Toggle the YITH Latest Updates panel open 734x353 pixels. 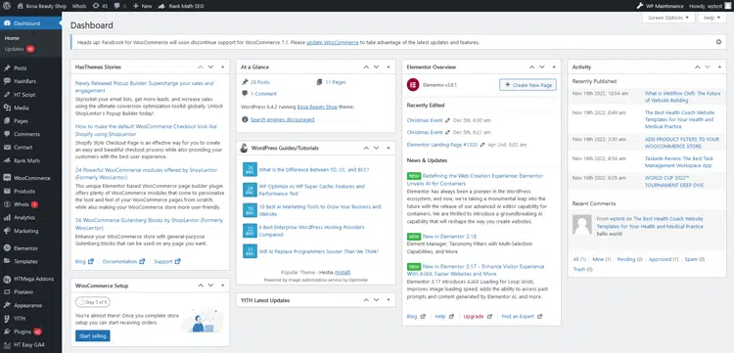pos(389,300)
